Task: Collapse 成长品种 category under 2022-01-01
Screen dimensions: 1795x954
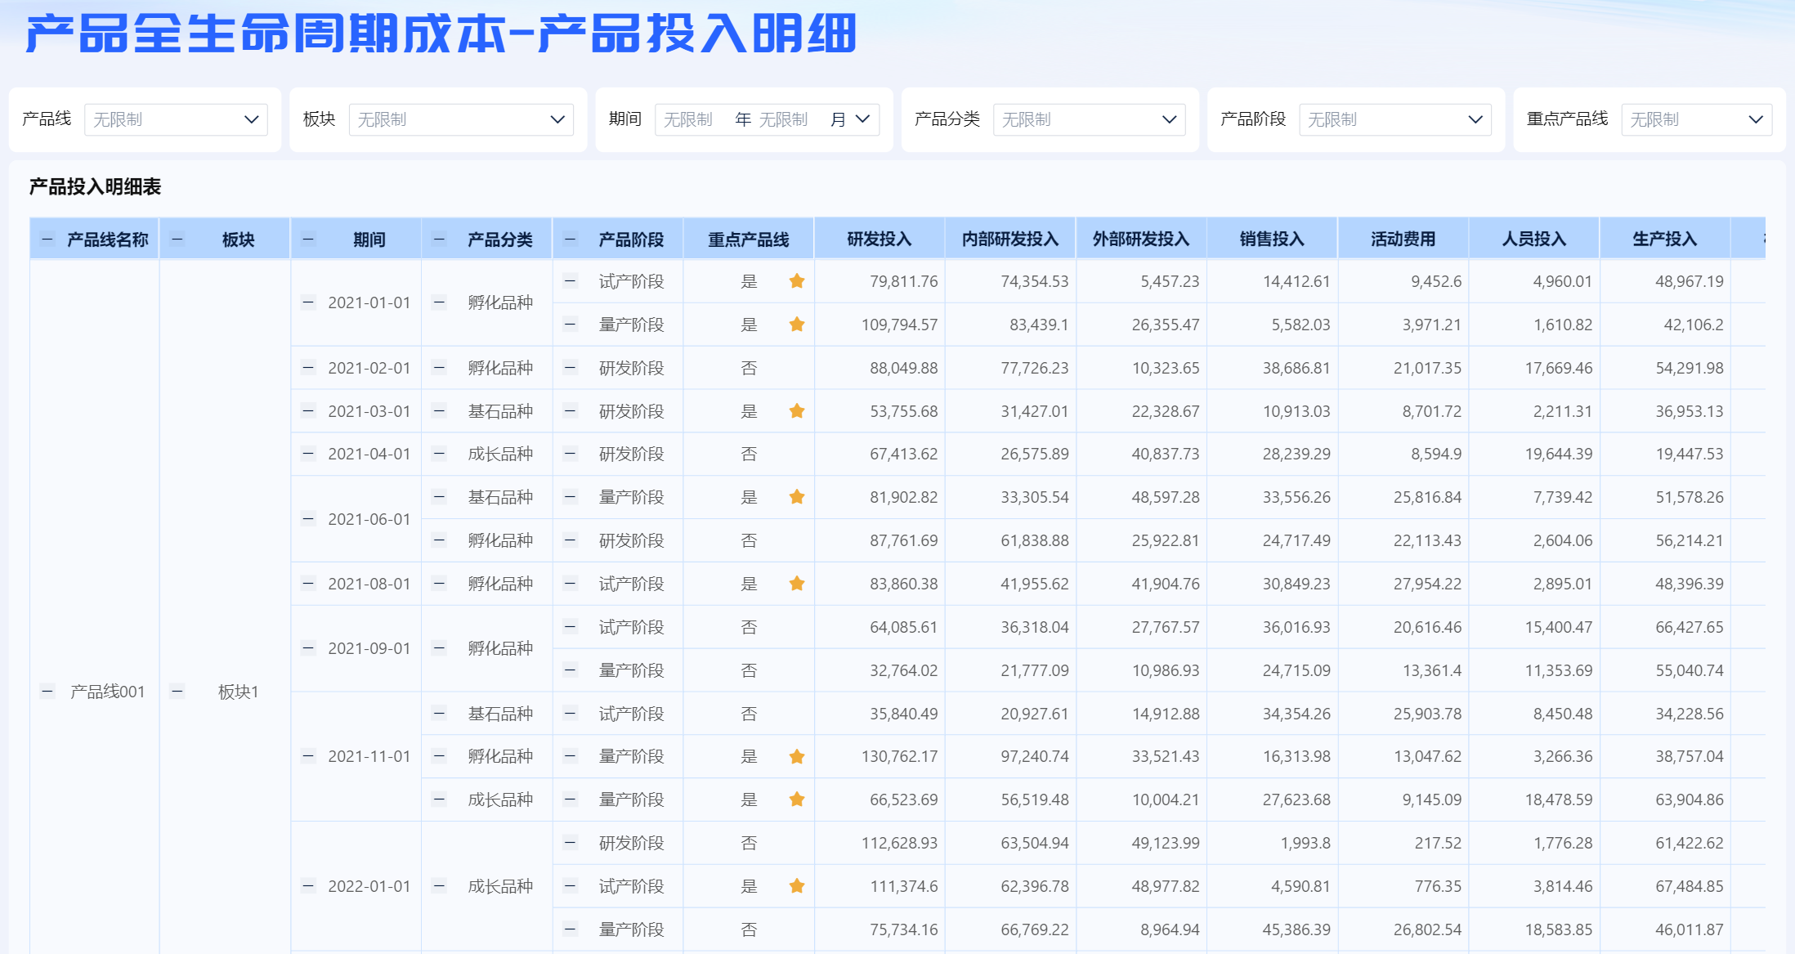Action: (439, 886)
